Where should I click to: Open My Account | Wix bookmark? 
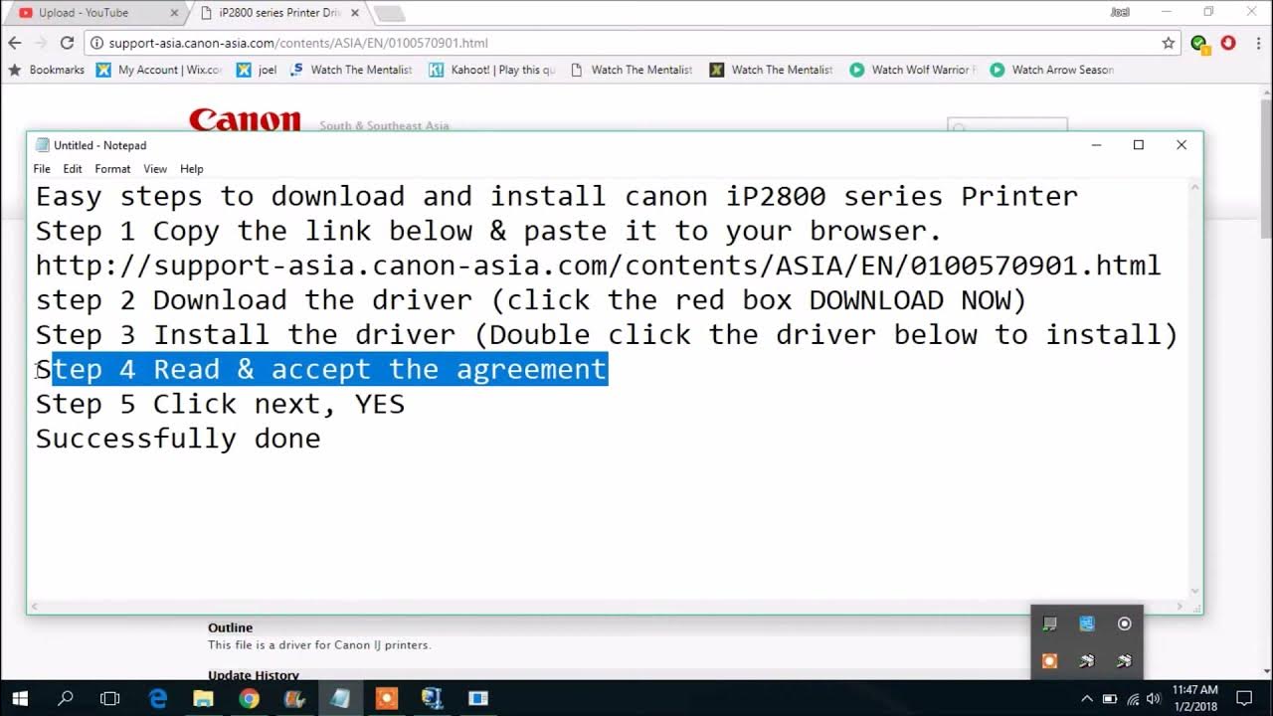pyautogui.click(x=159, y=70)
